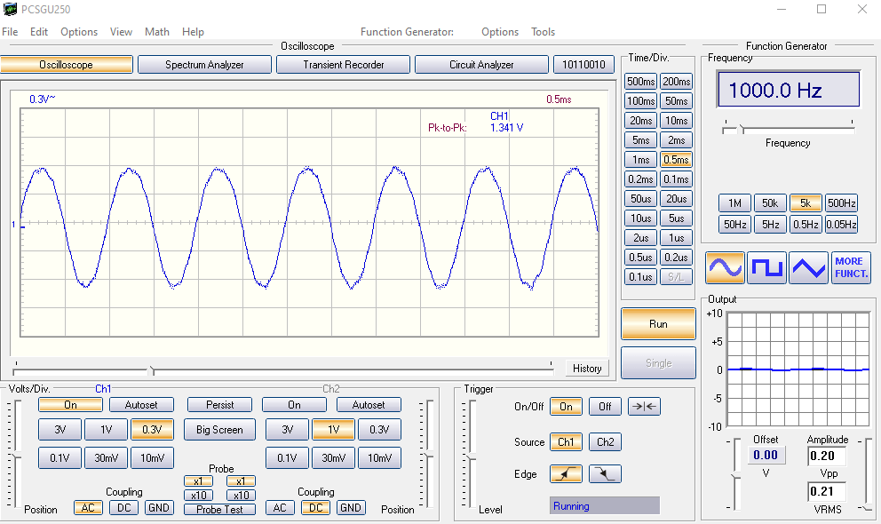The image size is (881, 524).
Task: Choose the falling edge trigger icon
Action: click(x=605, y=474)
